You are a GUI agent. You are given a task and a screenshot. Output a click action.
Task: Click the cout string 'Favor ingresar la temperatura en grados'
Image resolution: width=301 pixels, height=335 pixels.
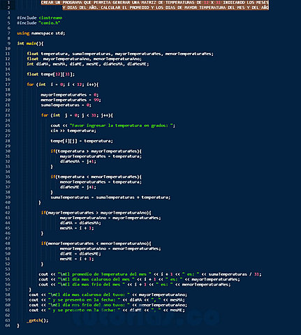click(121, 126)
